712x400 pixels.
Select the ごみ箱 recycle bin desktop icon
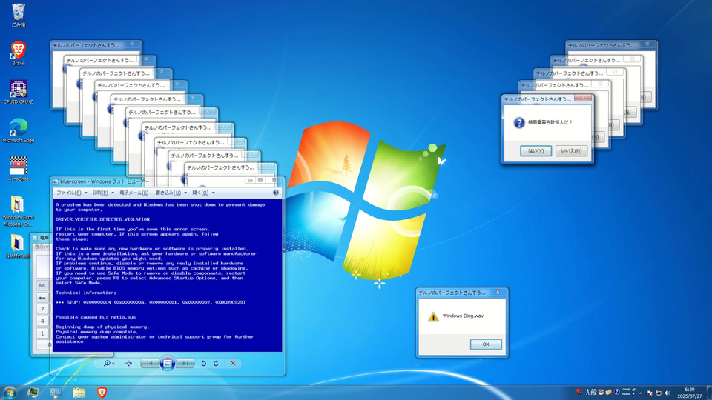click(x=18, y=16)
